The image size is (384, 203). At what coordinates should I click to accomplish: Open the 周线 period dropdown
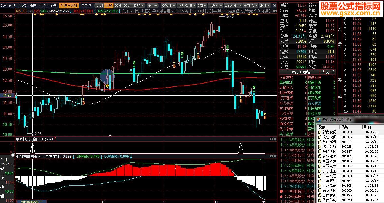[x=139, y=5]
